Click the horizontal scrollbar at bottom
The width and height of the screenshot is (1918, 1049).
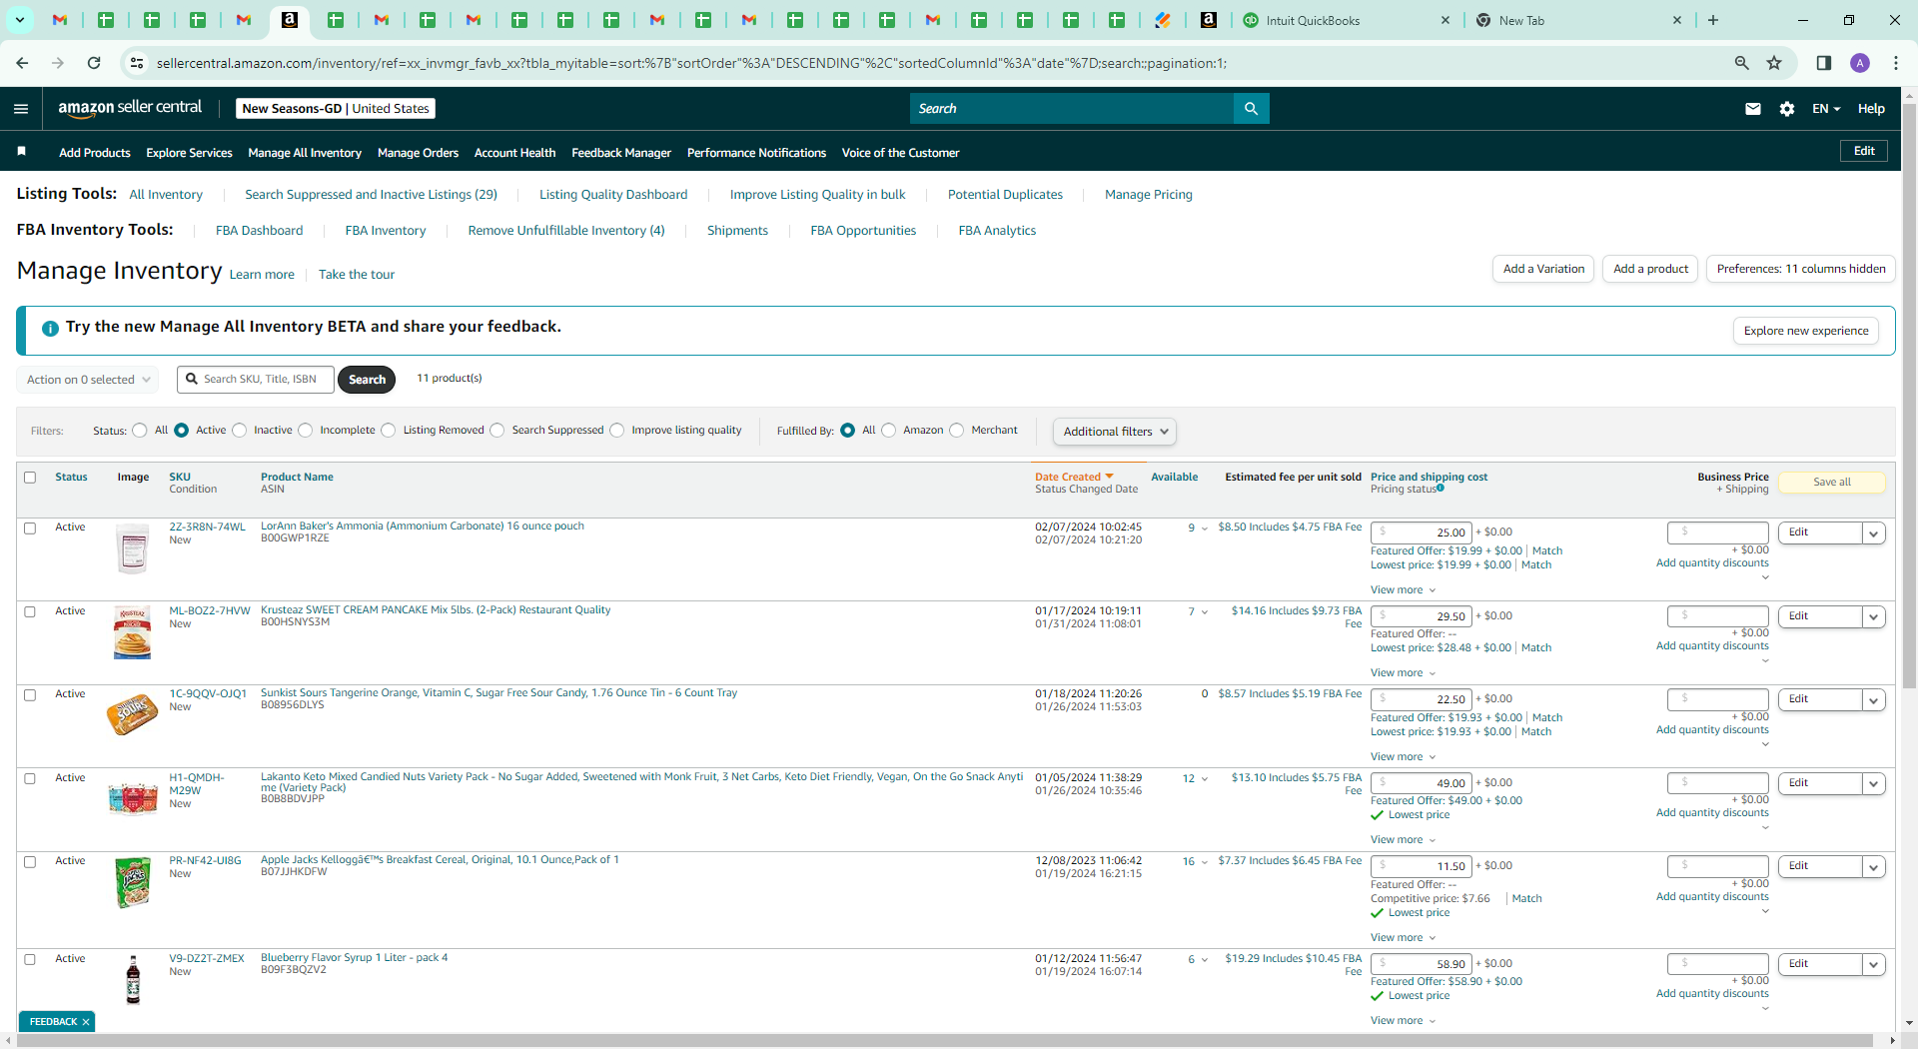click(x=944, y=1041)
